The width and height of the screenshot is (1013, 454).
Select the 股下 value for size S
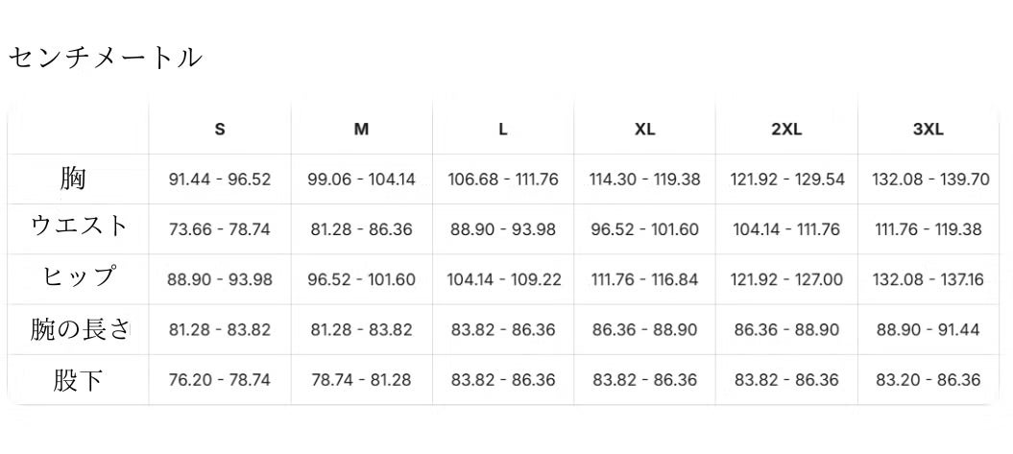point(220,379)
